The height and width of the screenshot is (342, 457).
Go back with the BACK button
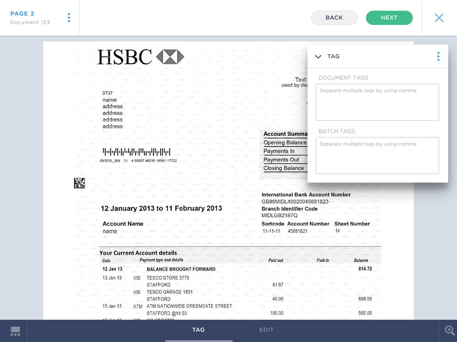point(334,18)
